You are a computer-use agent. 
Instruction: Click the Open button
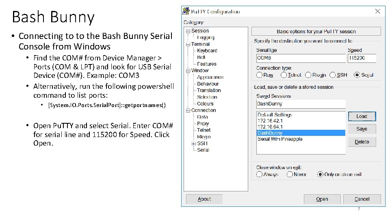click(322, 199)
